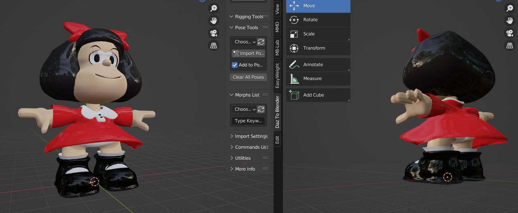The width and height of the screenshot is (518, 213).
Task: Open the MB-Lab sidebar tab
Action: point(277,48)
